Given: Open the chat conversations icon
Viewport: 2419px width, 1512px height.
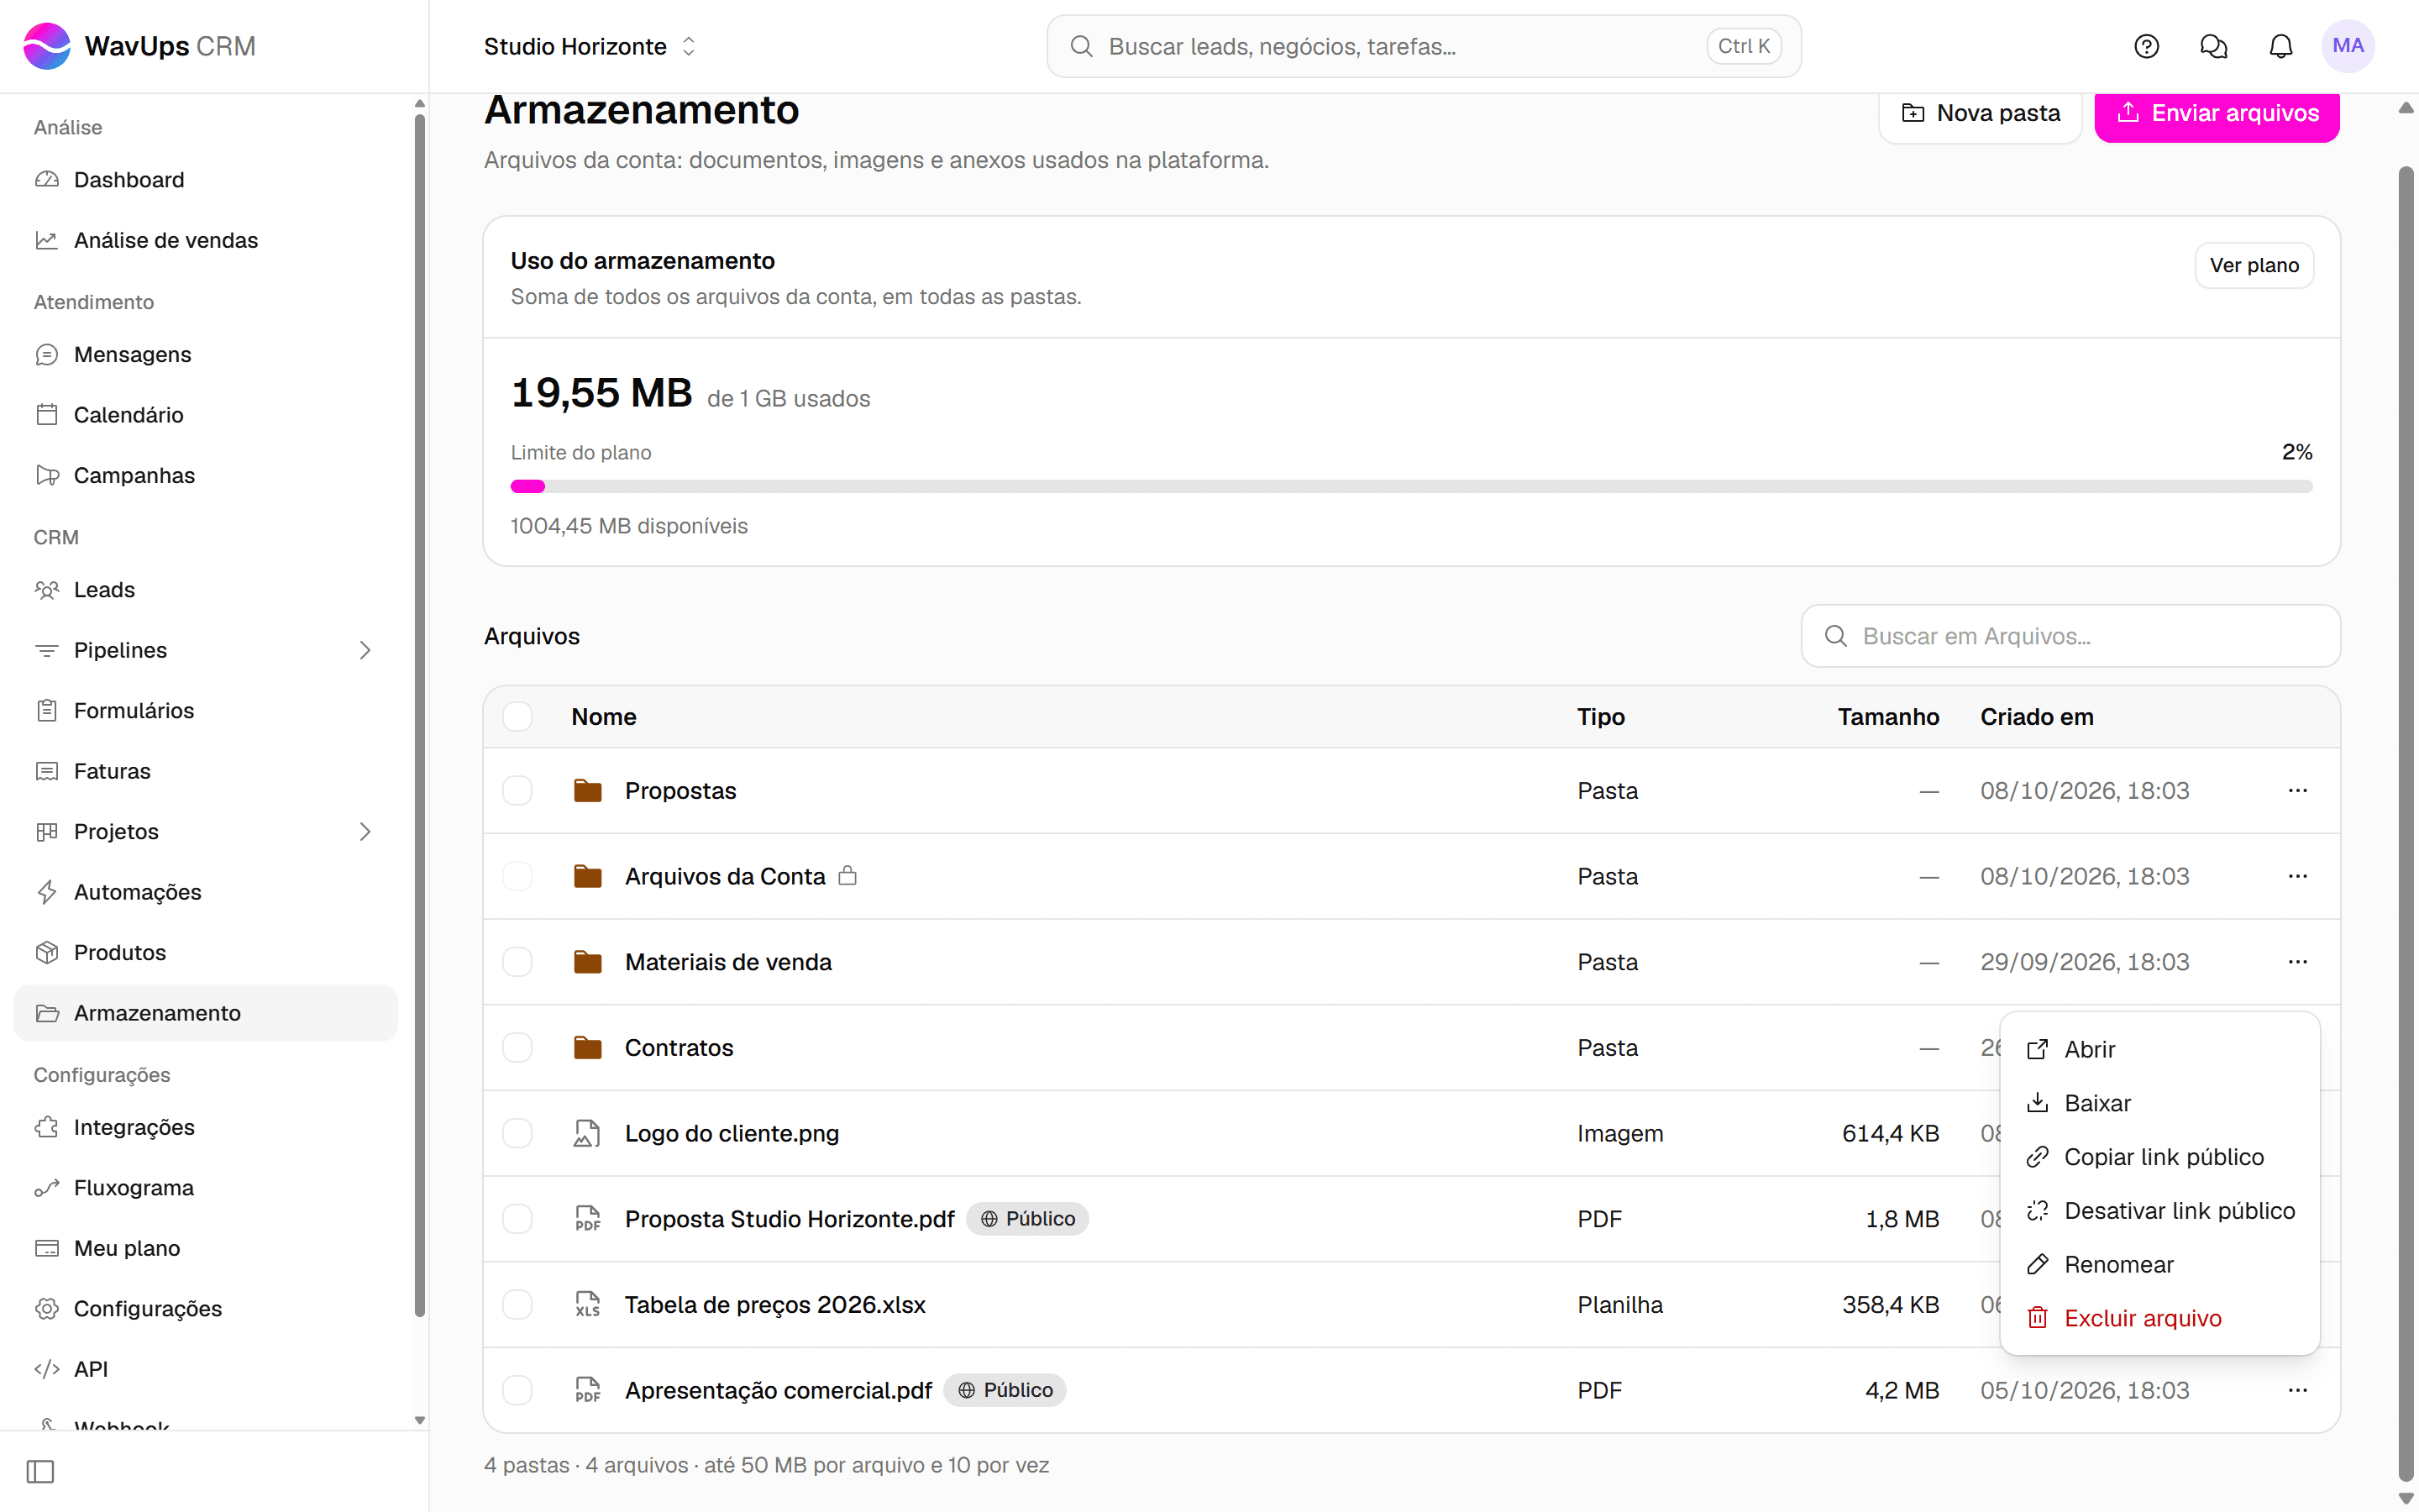Looking at the screenshot, I should coord(2213,46).
